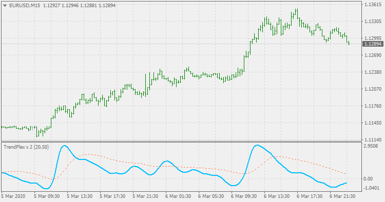385x202 pixels.
Task: Click the 6 Mar 13:30 time label
Action: (x=277, y=196)
